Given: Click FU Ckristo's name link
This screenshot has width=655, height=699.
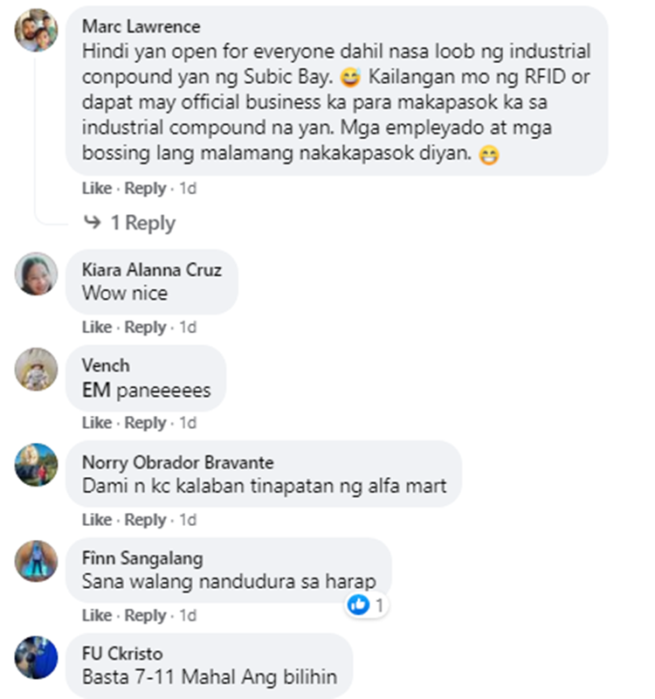Looking at the screenshot, I should pos(122,654).
